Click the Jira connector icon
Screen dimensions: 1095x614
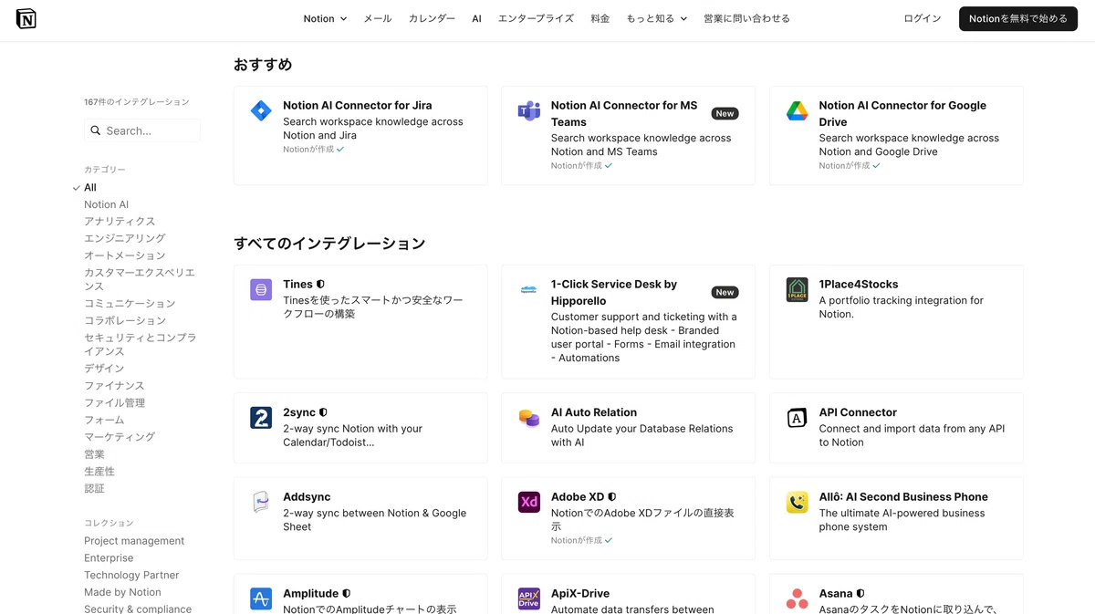[x=261, y=111]
